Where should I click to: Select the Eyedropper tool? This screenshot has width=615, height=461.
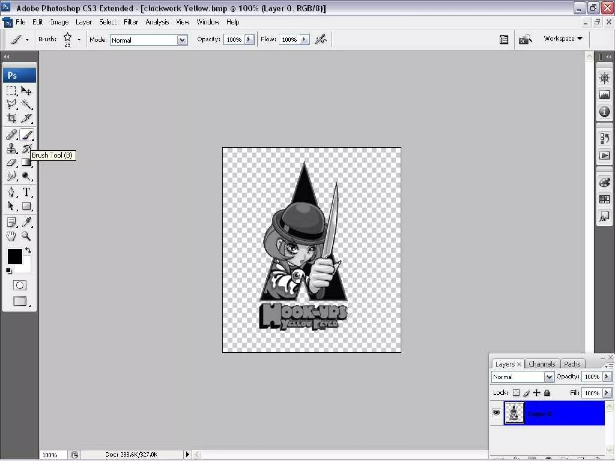(x=26, y=222)
